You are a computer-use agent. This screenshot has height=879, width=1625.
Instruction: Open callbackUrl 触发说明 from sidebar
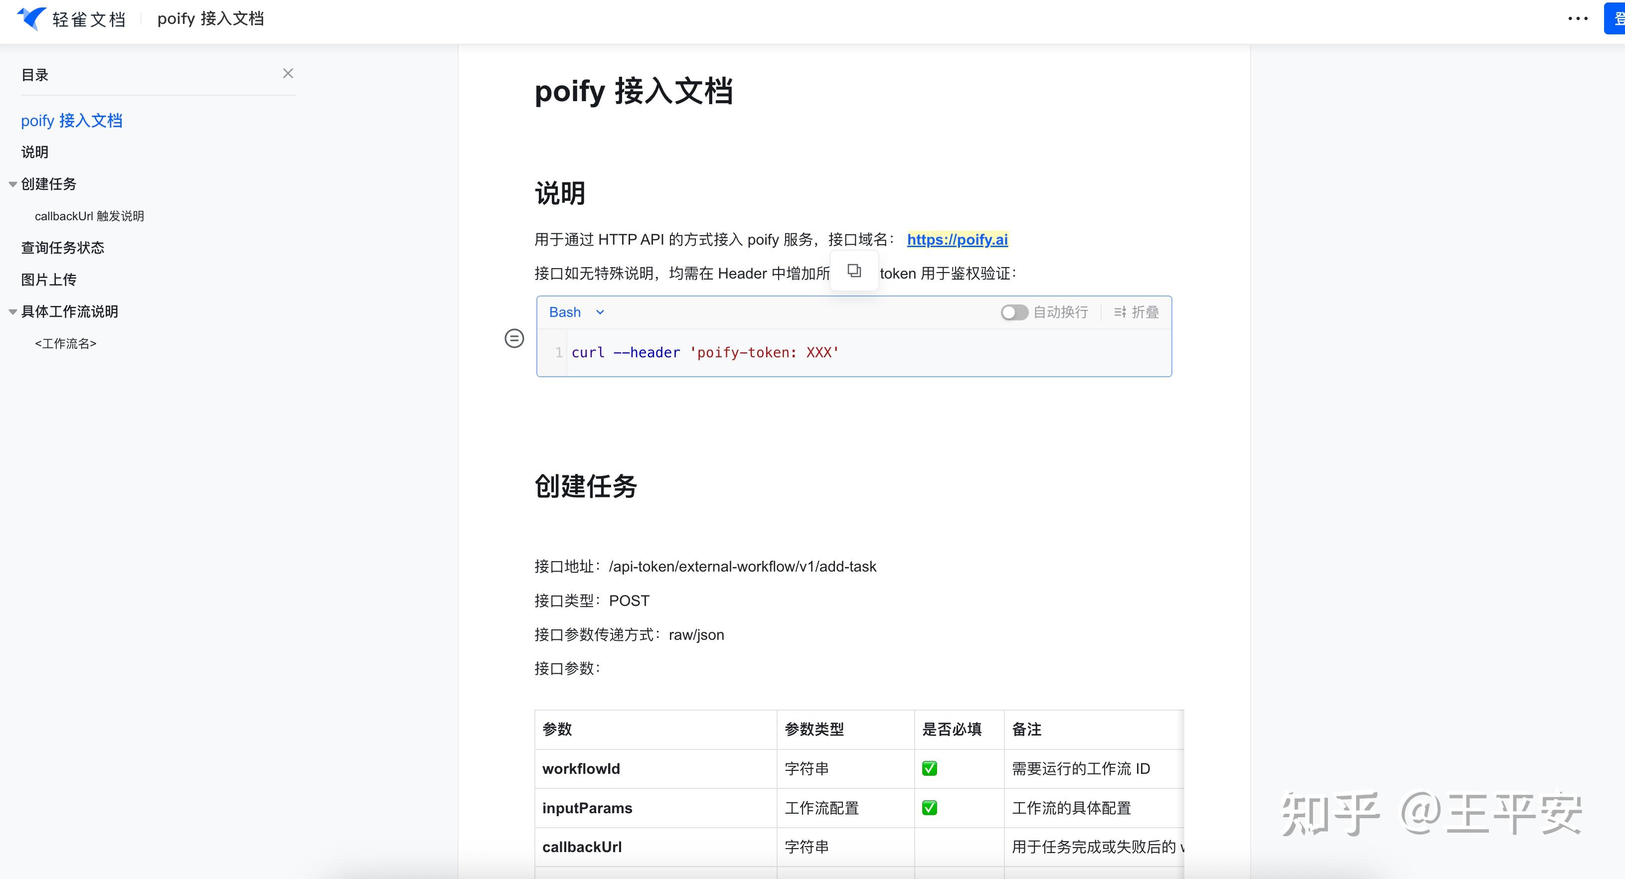coord(90,216)
